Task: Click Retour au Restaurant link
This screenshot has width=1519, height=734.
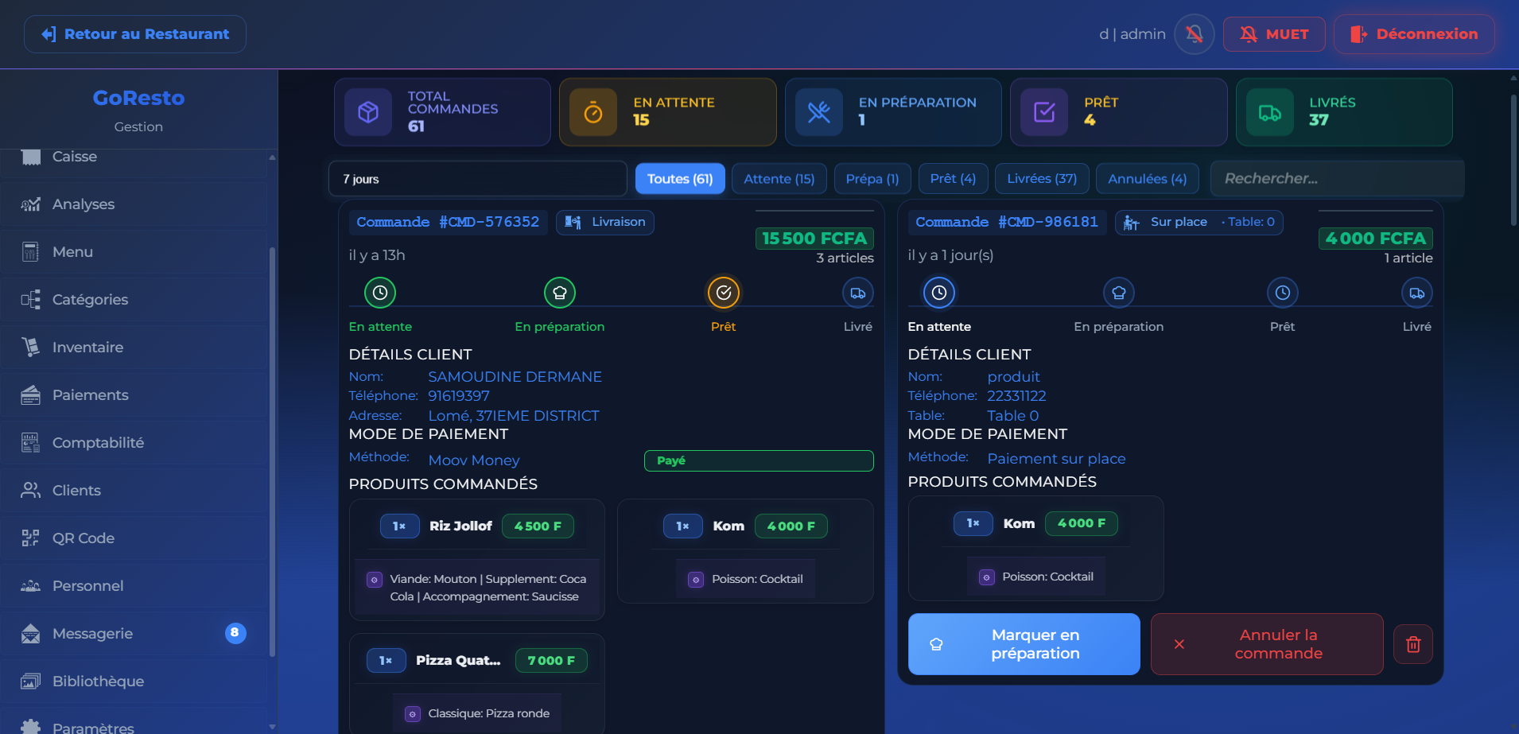Action: point(135,34)
